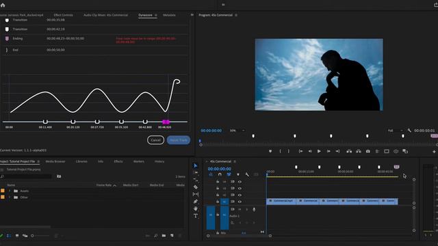Open the Project panel menu
The width and height of the screenshot is (438, 246).
[x=38, y=161]
